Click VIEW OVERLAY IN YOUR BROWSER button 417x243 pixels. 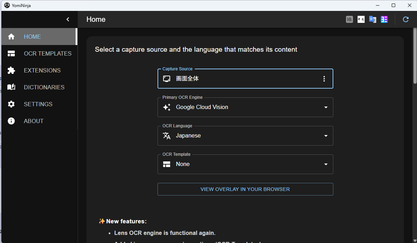pos(245,189)
